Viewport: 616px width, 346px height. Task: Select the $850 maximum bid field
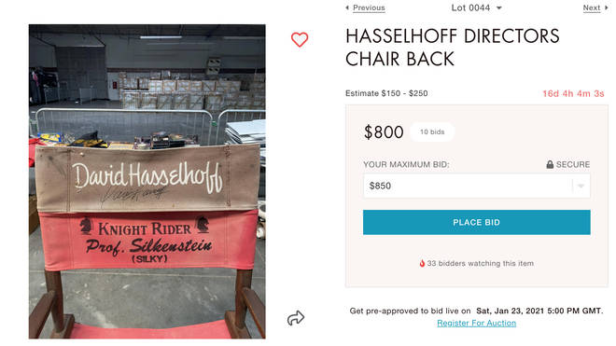pyautogui.click(x=477, y=186)
